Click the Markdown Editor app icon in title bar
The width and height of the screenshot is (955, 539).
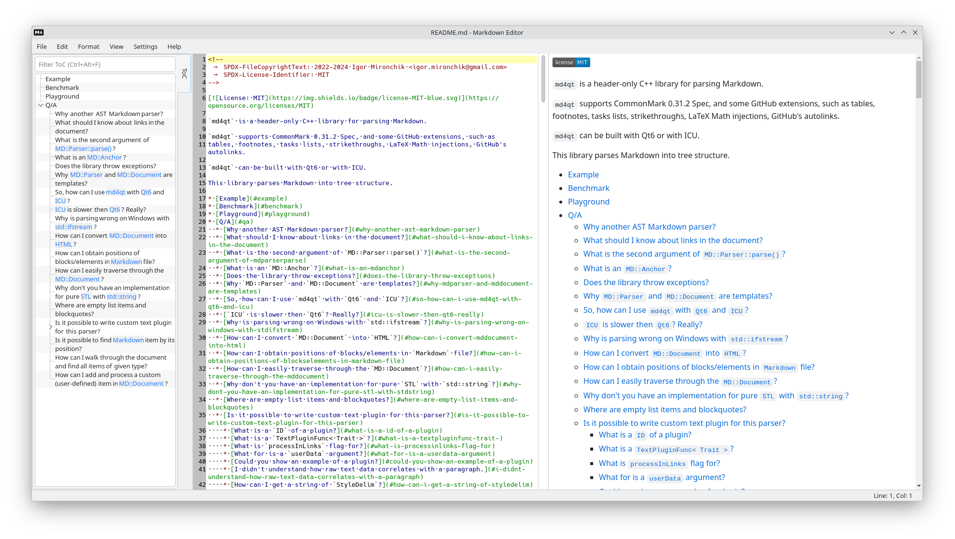coord(39,32)
